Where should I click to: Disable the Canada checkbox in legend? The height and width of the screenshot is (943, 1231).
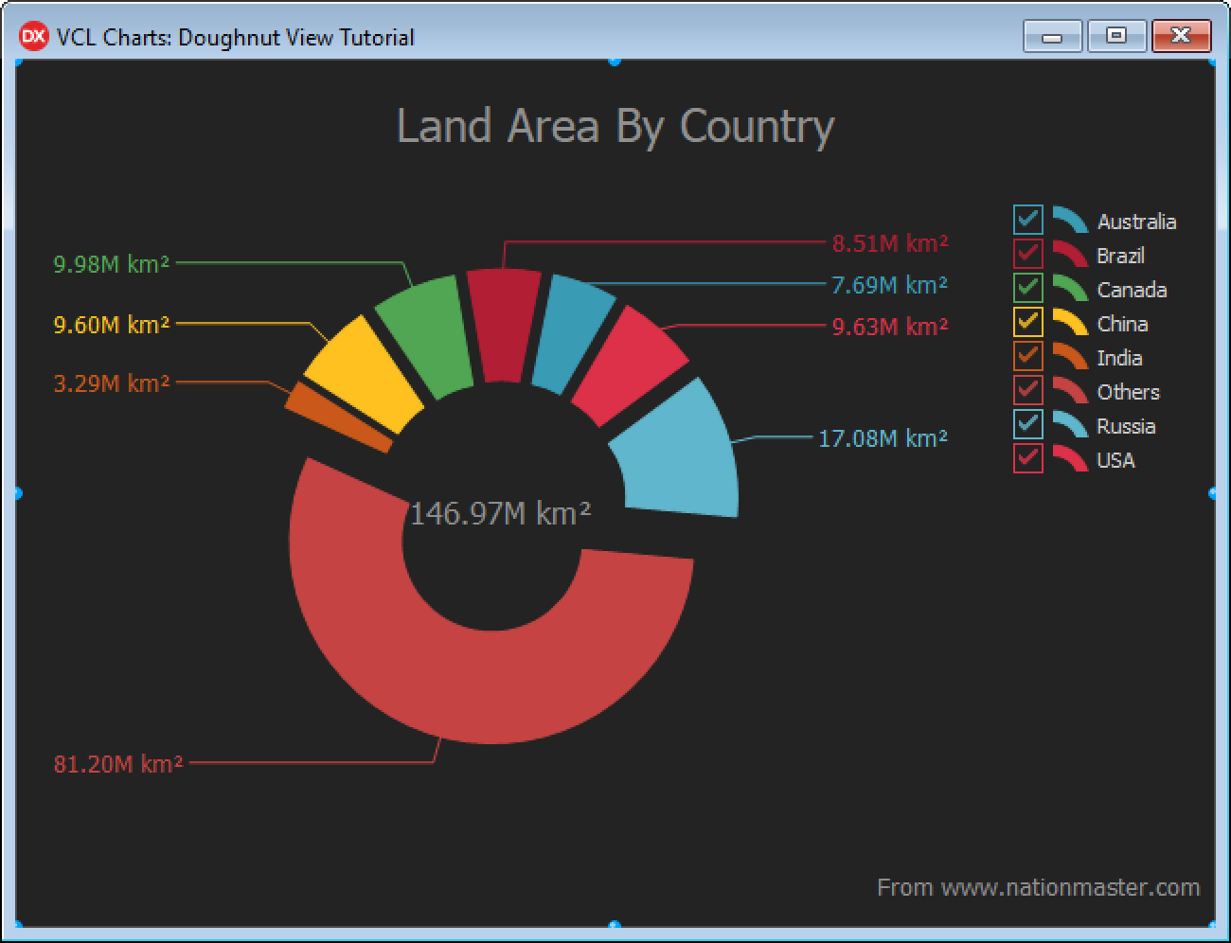pyautogui.click(x=1027, y=288)
